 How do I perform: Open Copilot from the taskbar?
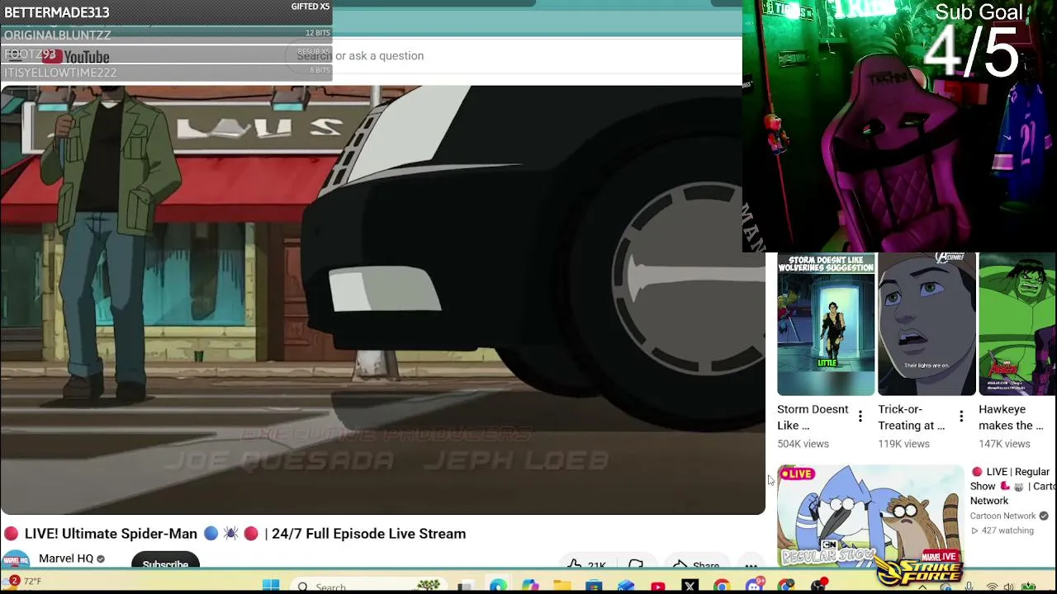click(x=530, y=586)
